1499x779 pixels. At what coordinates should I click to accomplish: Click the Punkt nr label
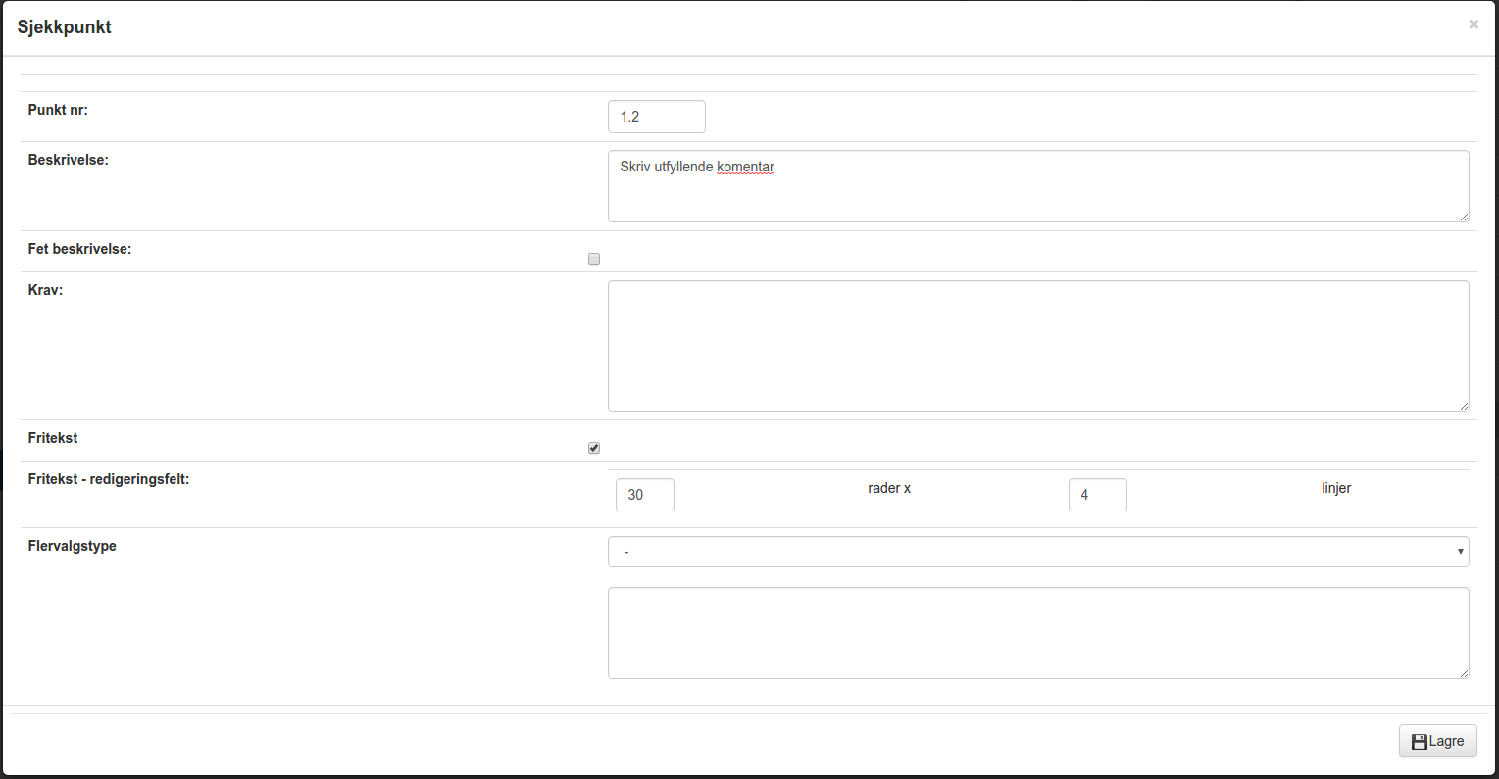[58, 110]
